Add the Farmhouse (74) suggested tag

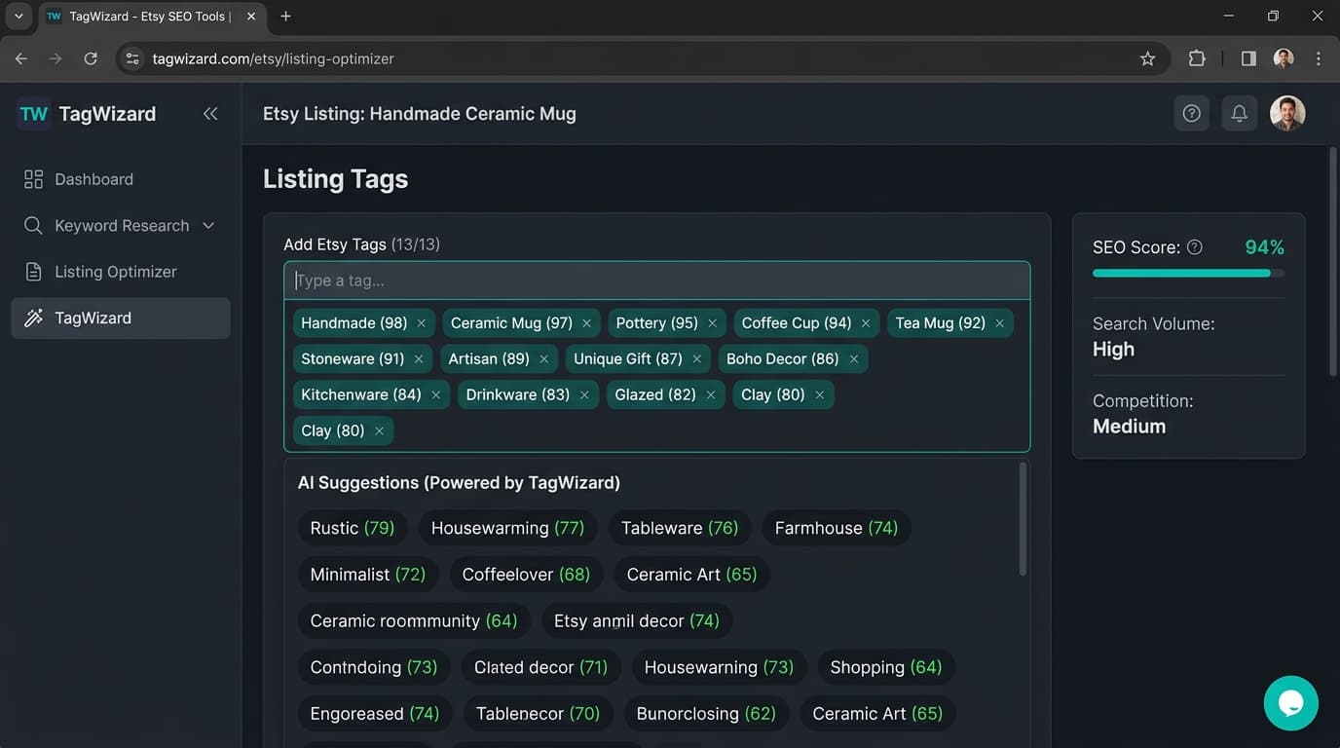(x=837, y=527)
